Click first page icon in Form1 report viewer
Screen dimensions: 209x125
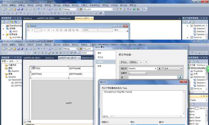coord(28,30)
